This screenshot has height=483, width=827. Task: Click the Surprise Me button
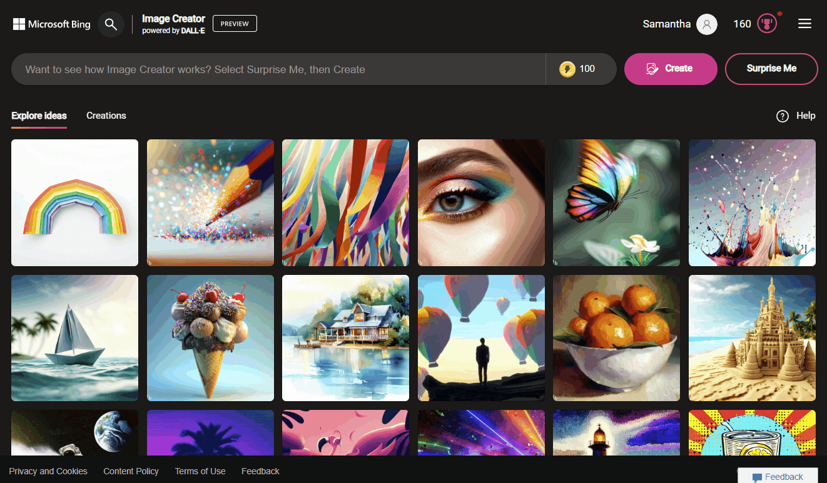[771, 69]
